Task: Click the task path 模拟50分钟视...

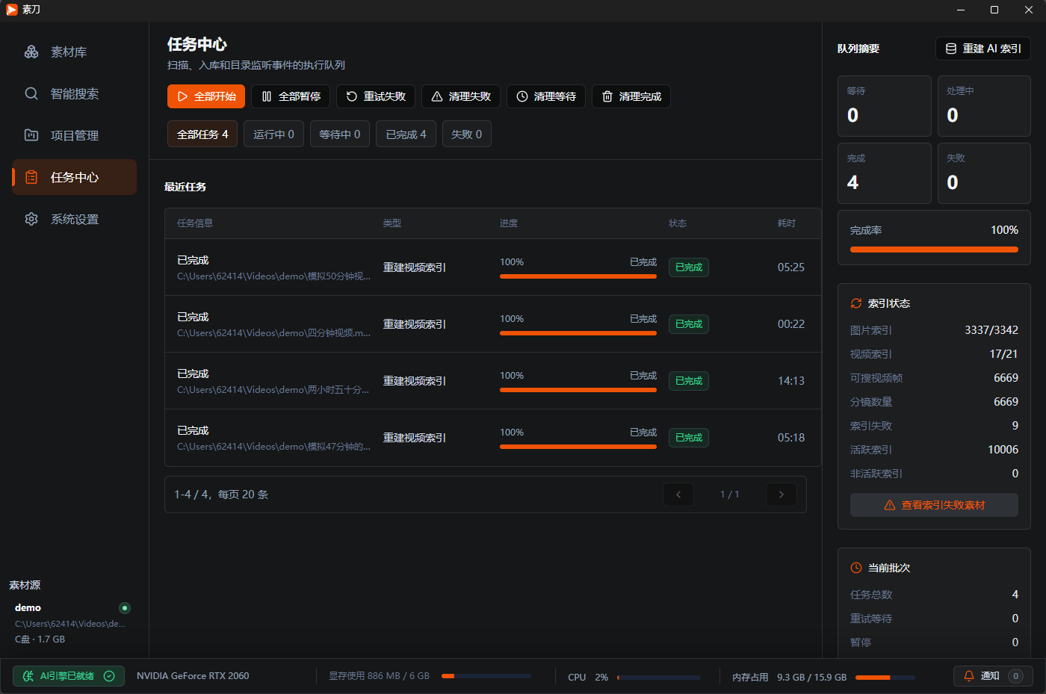Action: point(273,276)
